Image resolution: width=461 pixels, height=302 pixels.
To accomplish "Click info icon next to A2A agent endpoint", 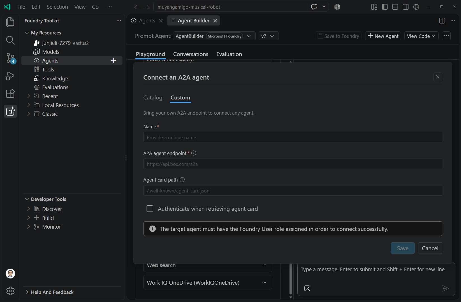I will coord(194,153).
